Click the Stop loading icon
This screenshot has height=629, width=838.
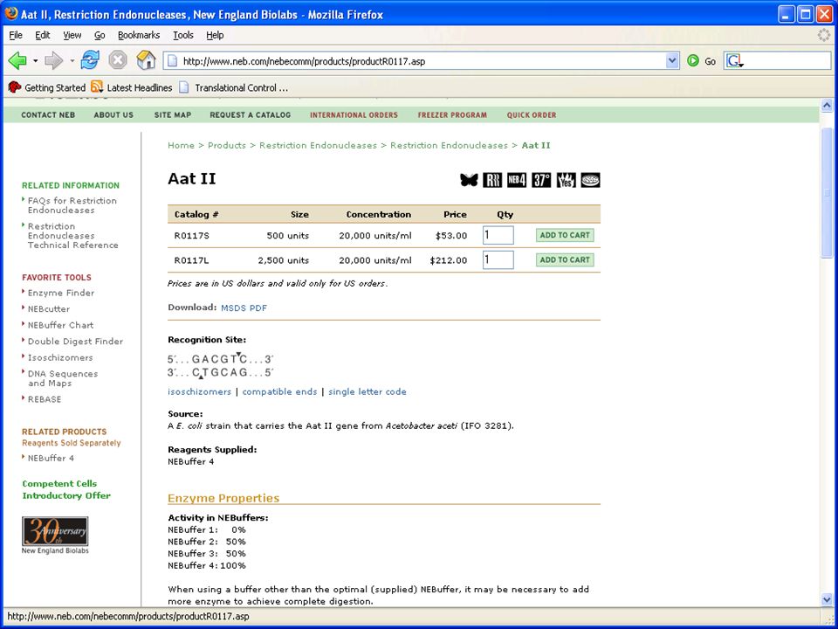click(118, 60)
